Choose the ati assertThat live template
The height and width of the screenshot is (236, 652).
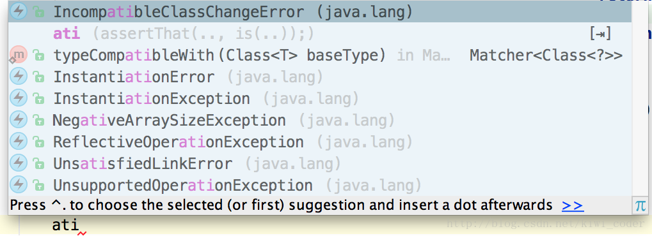[x=320, y=34]
